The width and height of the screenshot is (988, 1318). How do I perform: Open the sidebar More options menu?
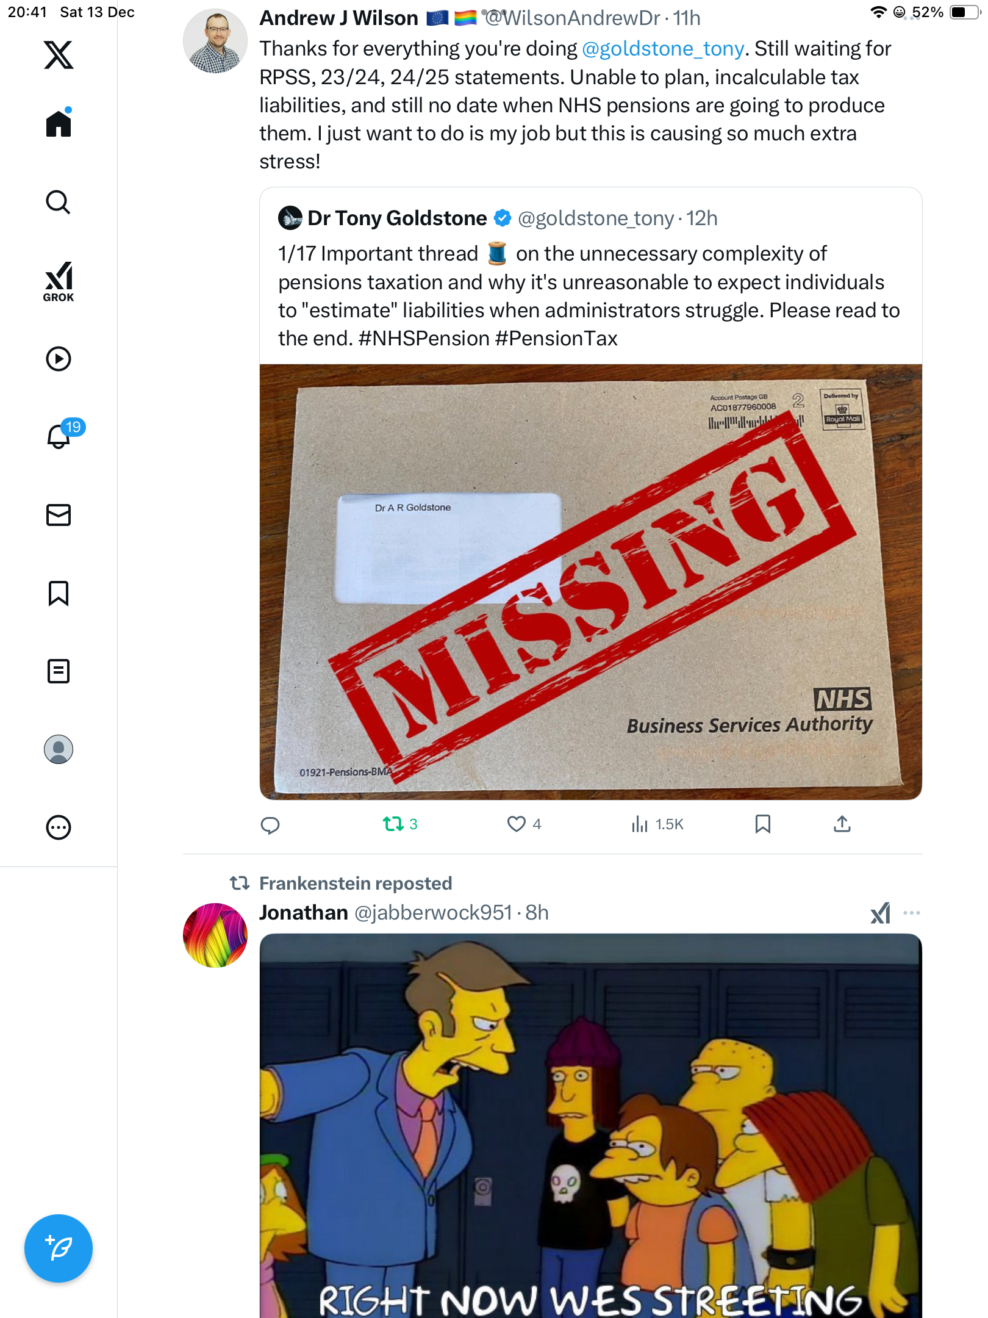point(59,827)
